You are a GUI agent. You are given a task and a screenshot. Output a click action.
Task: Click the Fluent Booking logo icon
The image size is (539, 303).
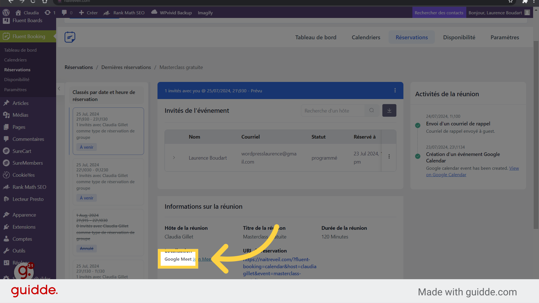70,37
